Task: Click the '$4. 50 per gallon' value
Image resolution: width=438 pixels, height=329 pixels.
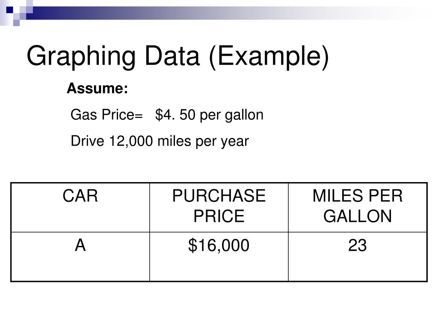Action: 209,115
